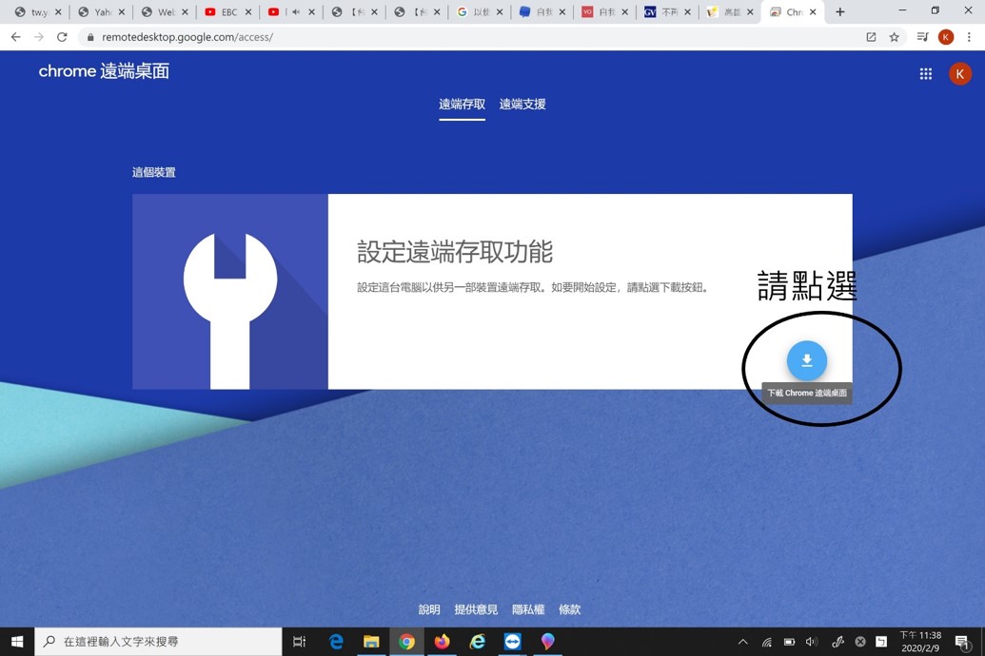Open the battery status icon in the tray

point(789,642)
